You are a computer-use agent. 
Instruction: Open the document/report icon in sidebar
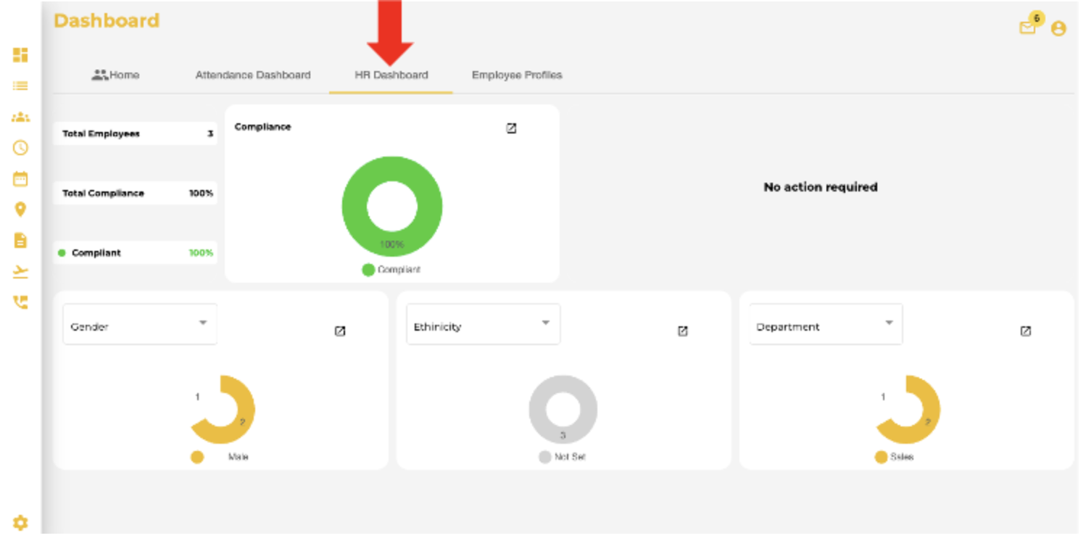coord(20,241)
